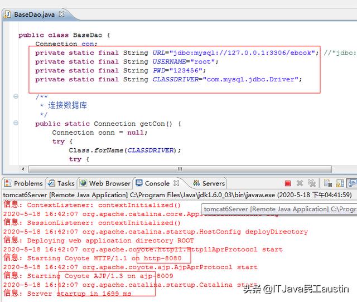
Task: Click the Chinese comment '连接数据库'
Action: (x=67, y=105)
